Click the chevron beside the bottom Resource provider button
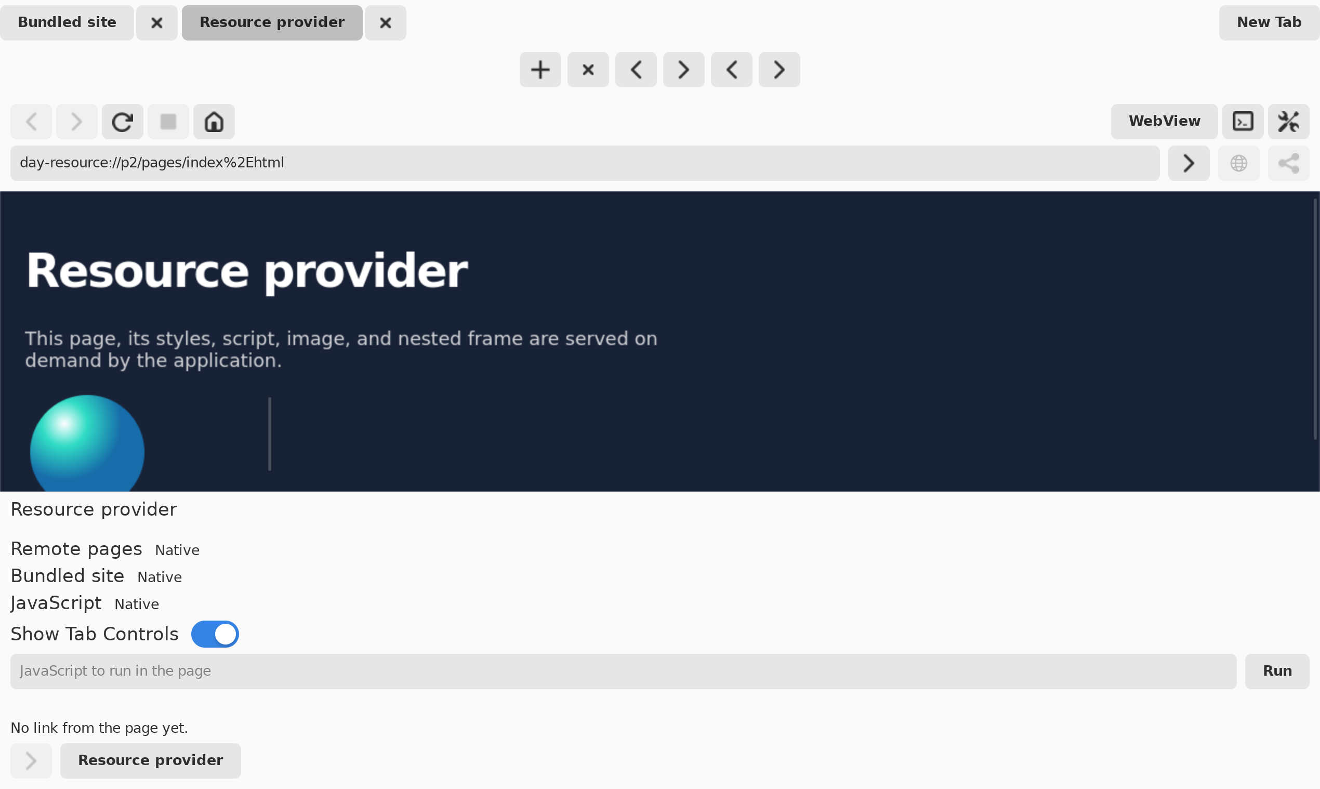This screenshot has height=789, width=1320. 31,760
